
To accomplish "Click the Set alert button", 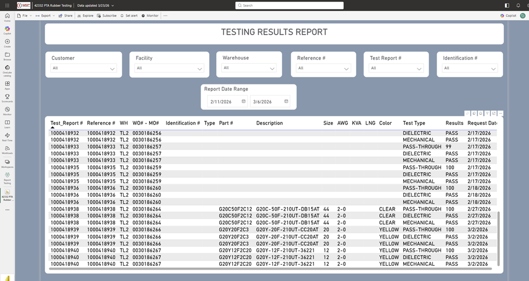I will pyautogui.click(x=129, y=16).
